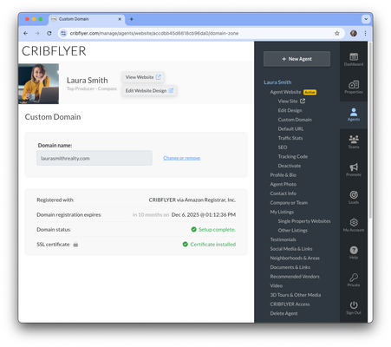This screenshot has height=347, width=391.
Task: Bookmark this page with star icon
Action: (337, 33)
